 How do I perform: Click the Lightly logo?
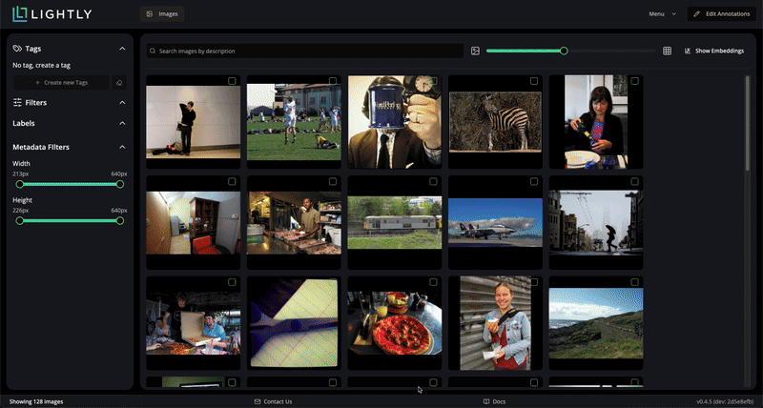52,14
